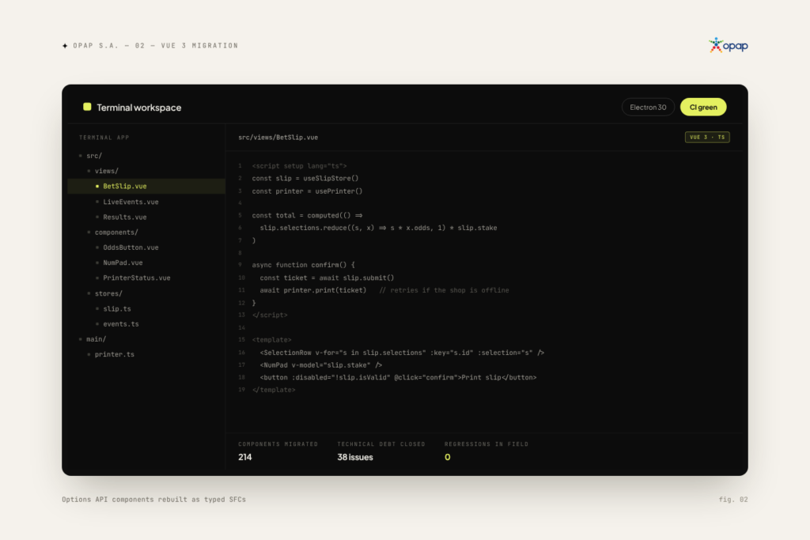810x540 pixels.
Task: Click the opap logo
Action: pyautogui.click(x=728, y=45)
